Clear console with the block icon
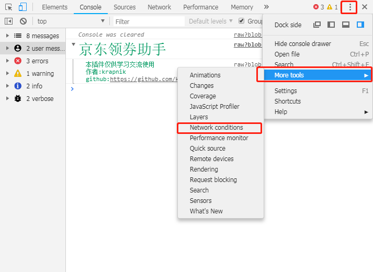Screen dimensions: 373x272 23,21
